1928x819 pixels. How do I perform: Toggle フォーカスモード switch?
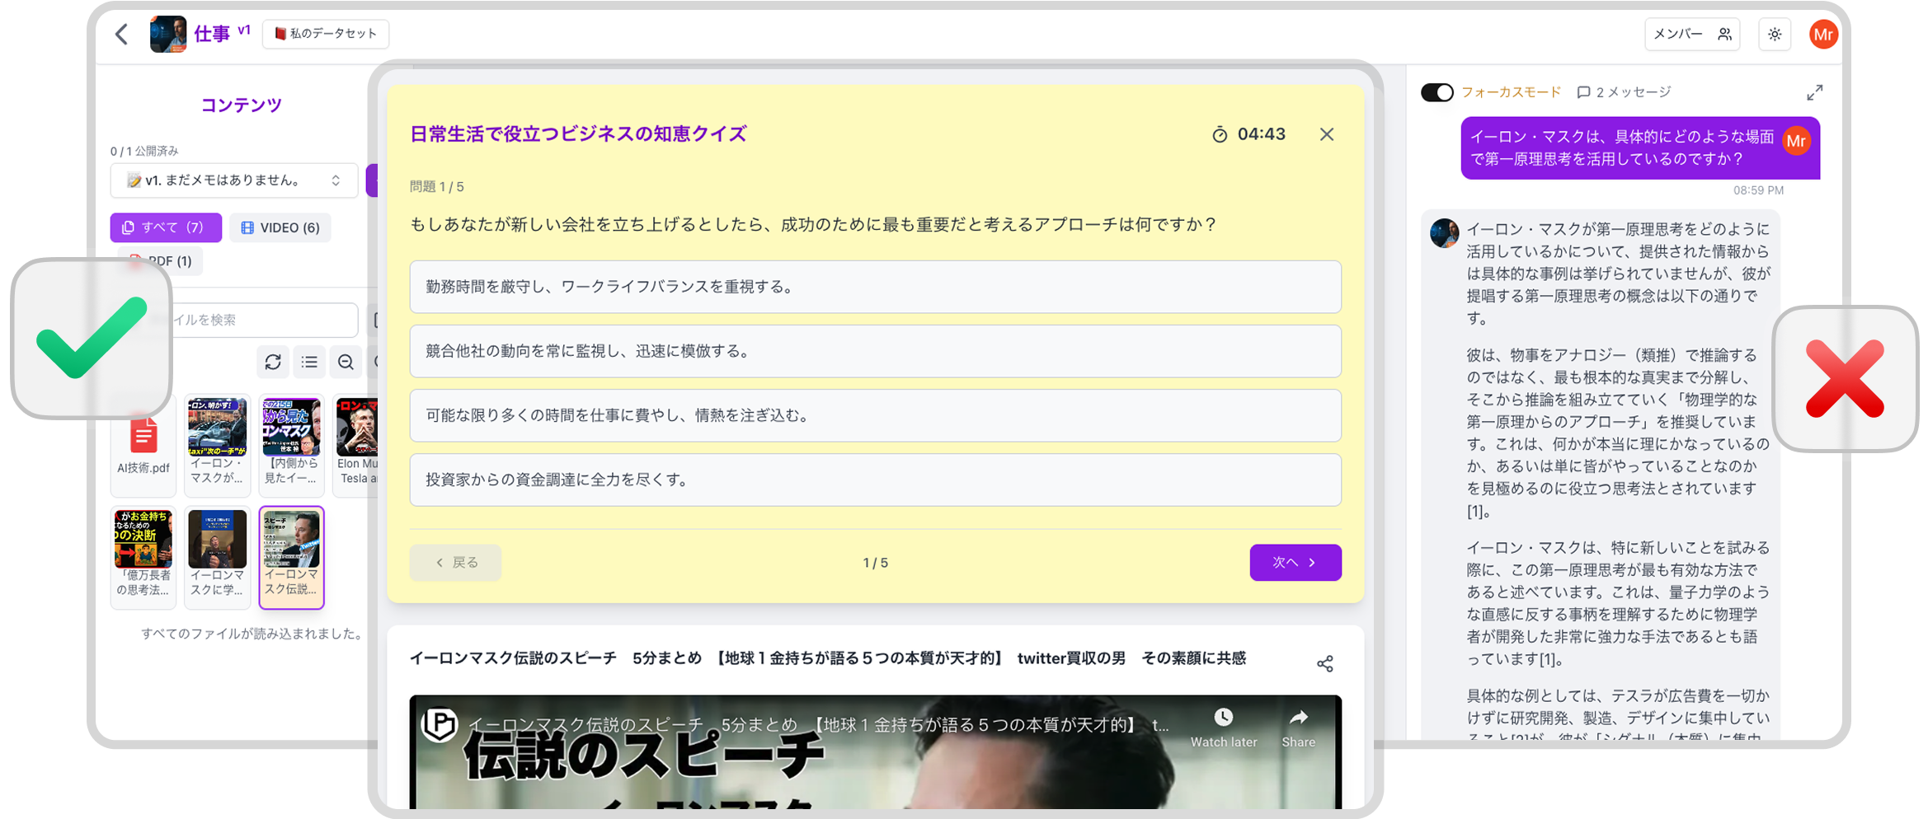(x=1437, y=92)
